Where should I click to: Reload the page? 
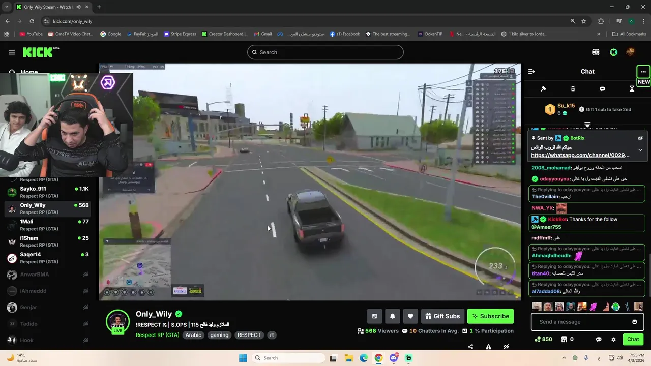click(x=32, y=21)
